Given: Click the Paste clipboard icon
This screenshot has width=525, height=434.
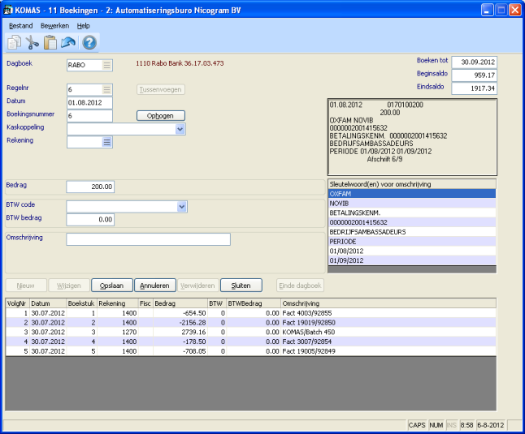Looking at the screenshot, I should 50,43.
